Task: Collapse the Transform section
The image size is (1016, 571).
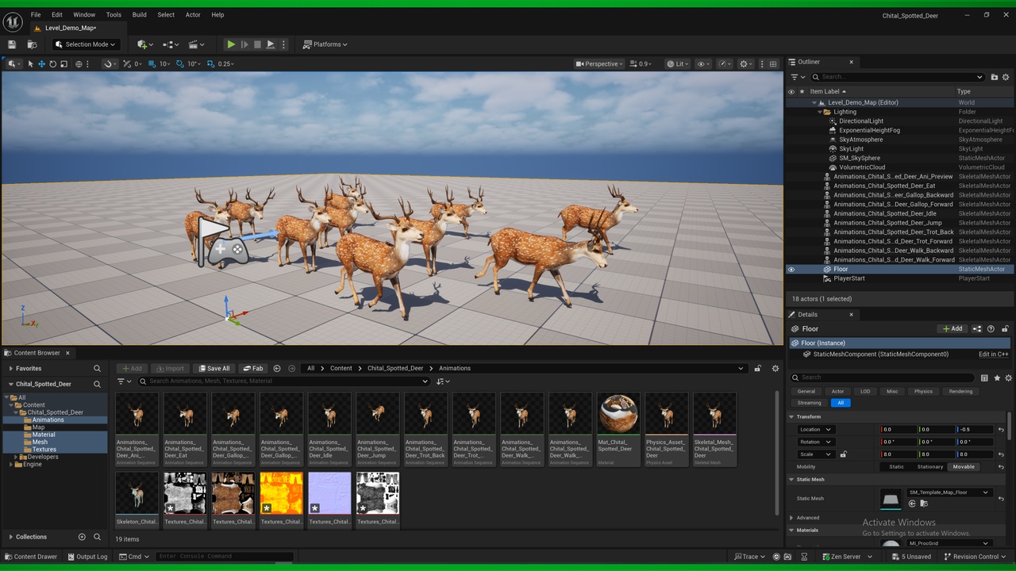Action: (791, 416)
